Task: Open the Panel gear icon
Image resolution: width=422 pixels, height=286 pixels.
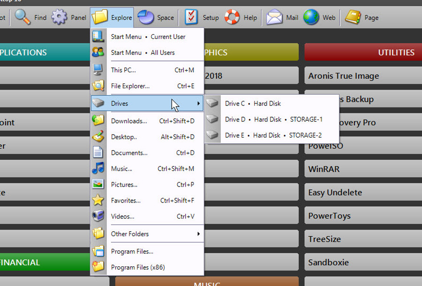Action: 59,17
